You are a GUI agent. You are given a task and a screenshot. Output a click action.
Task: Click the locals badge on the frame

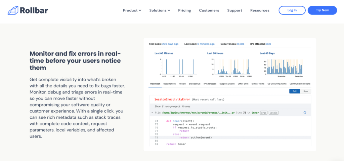(273, 113)
